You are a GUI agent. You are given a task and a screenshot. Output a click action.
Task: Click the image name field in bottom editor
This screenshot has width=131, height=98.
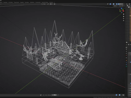pos(47,95)
